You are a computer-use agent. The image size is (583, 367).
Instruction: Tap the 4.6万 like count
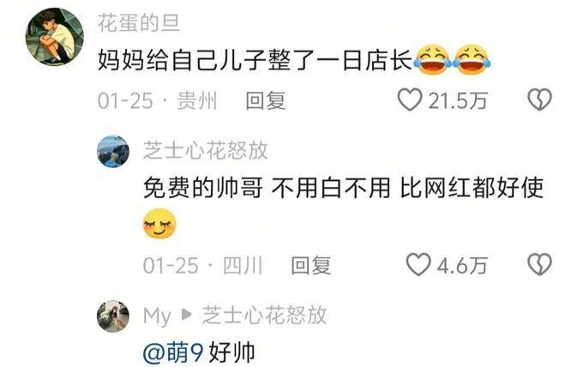[462, 266]
